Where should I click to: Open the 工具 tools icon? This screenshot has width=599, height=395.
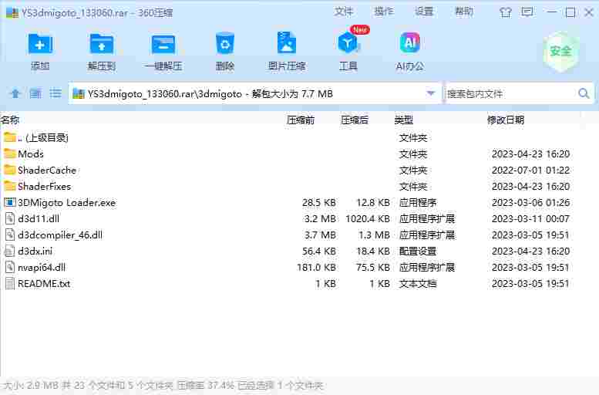tap(348, 43)
